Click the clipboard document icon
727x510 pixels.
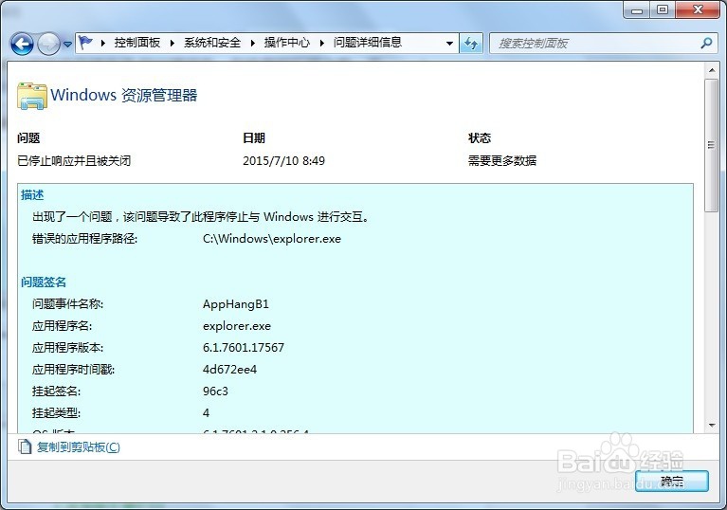[25, 446]
